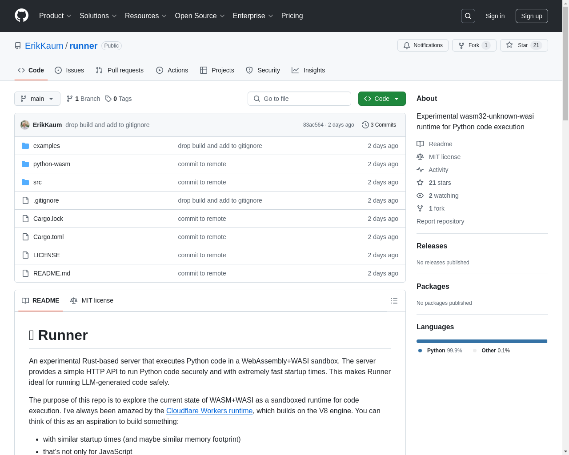569x455 pixels.
Task: Click the python-wasm folder icon
Action: 25,164
